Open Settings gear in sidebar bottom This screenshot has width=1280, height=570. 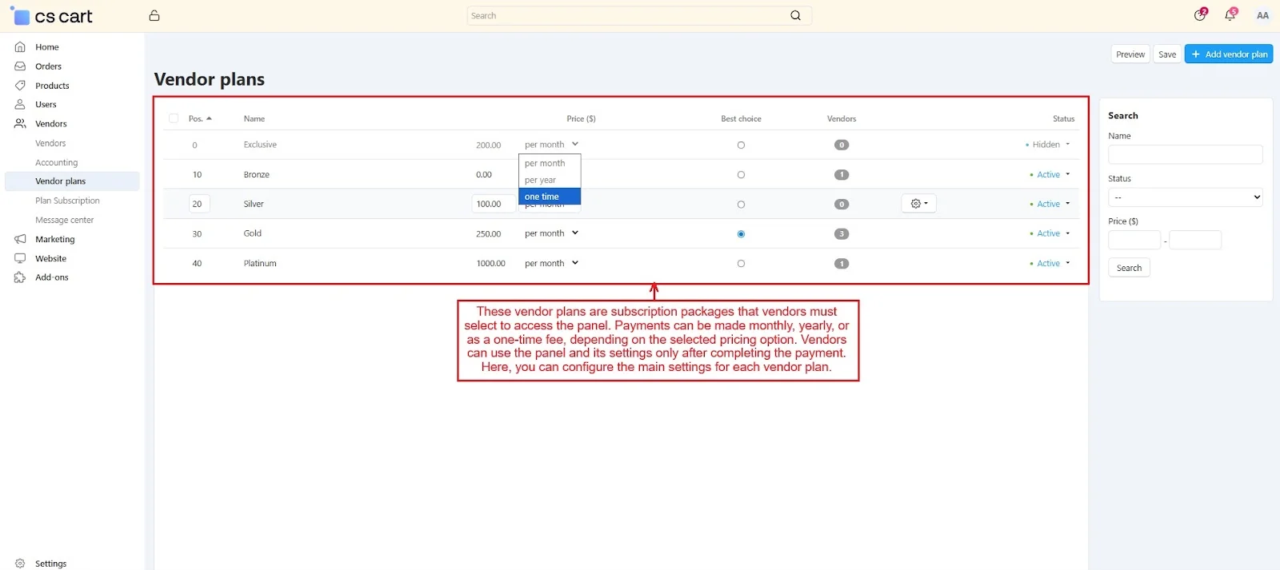coord(20,564)
